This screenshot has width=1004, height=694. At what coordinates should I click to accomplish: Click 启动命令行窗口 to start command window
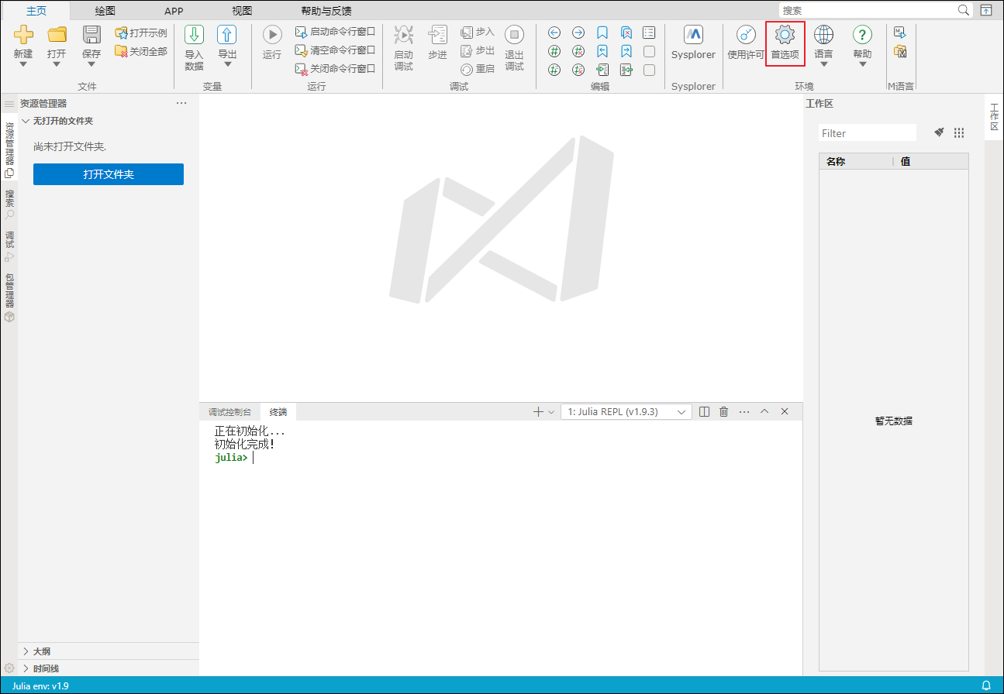335,32
